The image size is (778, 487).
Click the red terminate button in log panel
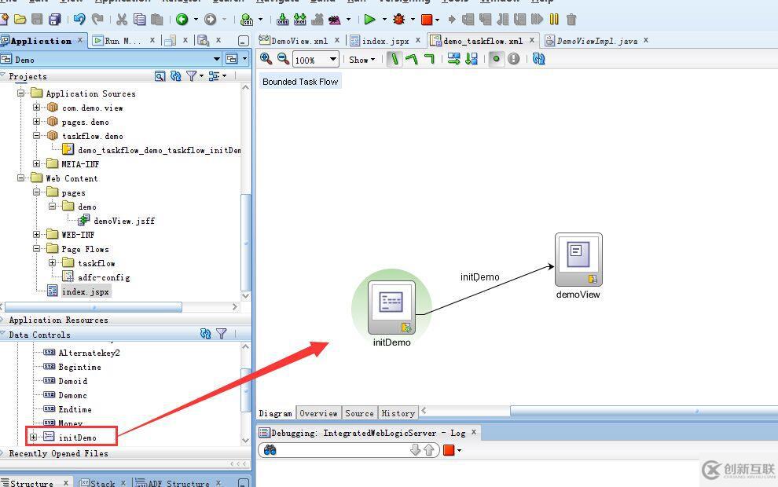pyautogui.click(x=449, y=450)
